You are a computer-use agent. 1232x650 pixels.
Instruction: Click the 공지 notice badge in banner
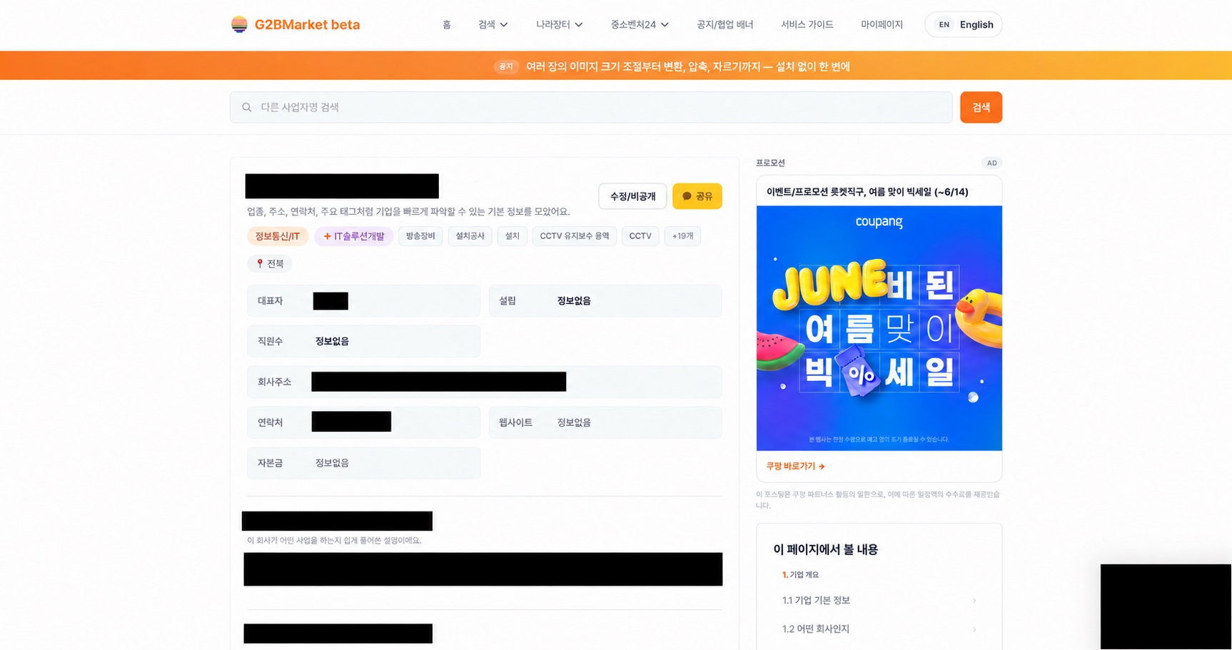pyautogui.click(x=506, y=66)
